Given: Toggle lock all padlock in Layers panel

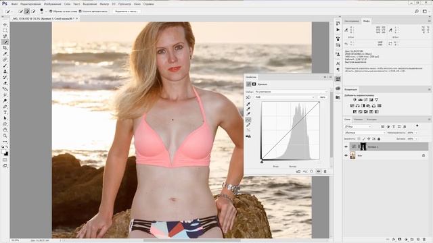Looking at the screenshot, I should click(x=379, y=139).
